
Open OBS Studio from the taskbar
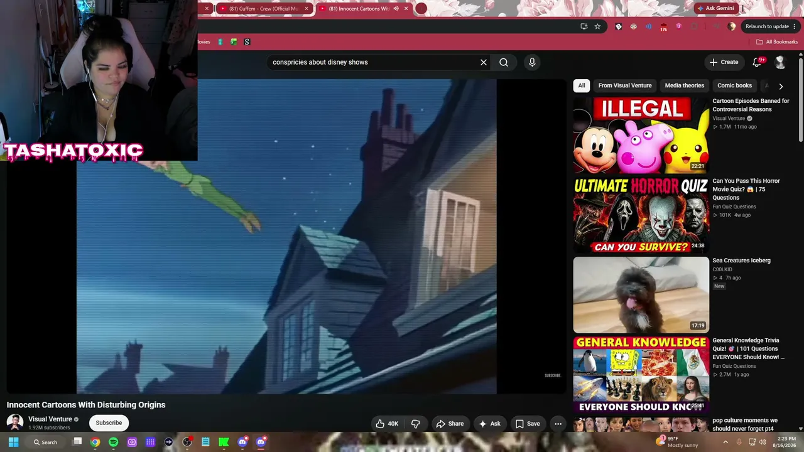tap(187, 442)
